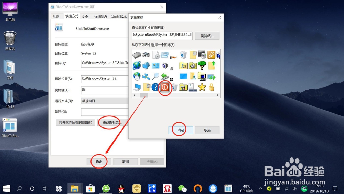The image size is (344, 194).
Task: Select the 文件 folder on desktop
Action: point(10,70)
